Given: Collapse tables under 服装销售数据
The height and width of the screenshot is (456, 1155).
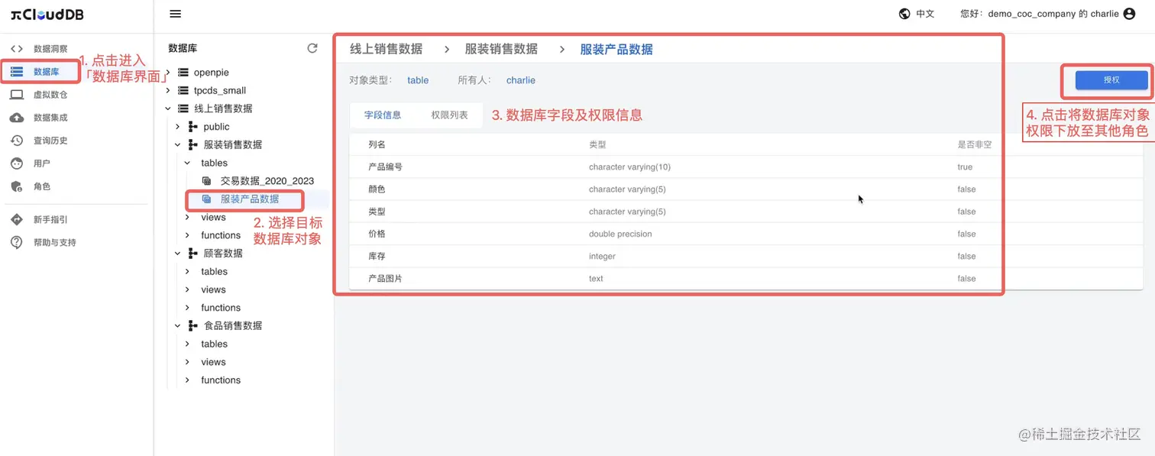Looking at the screenshot, I should [187, 163].
